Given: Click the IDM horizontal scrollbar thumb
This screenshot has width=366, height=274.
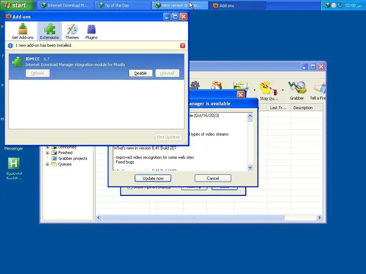Looking at the screenshot, I should [193, 218].
